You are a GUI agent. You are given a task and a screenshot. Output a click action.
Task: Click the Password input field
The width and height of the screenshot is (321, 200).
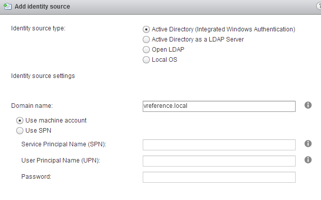tap(219, 177)
